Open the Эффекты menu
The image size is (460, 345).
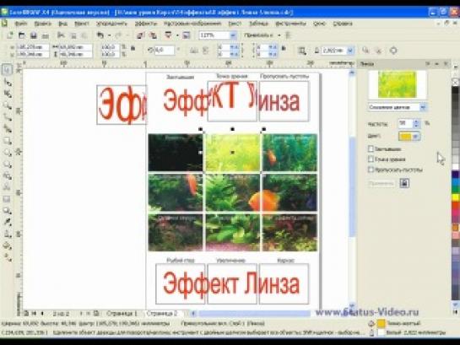145,24
